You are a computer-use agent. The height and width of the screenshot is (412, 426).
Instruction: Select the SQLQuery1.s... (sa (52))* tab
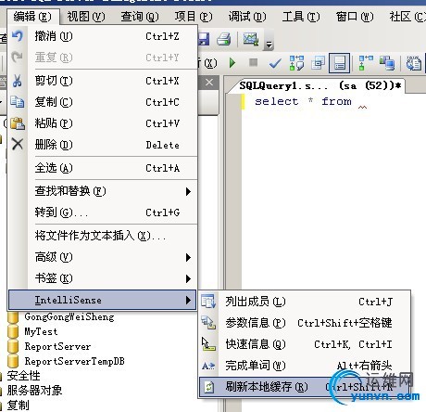pos(319,85)
